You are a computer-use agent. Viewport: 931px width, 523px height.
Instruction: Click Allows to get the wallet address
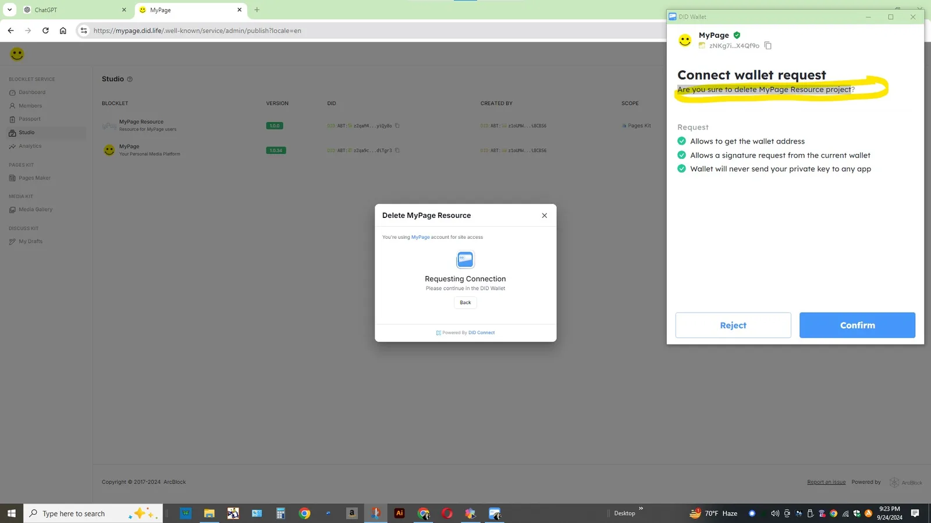(747, 141)
